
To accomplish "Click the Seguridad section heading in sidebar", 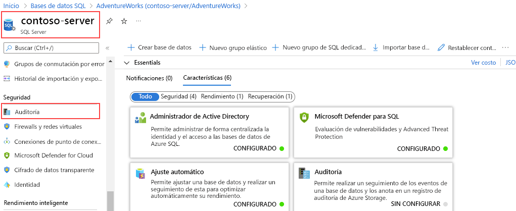I will [17, 97].
